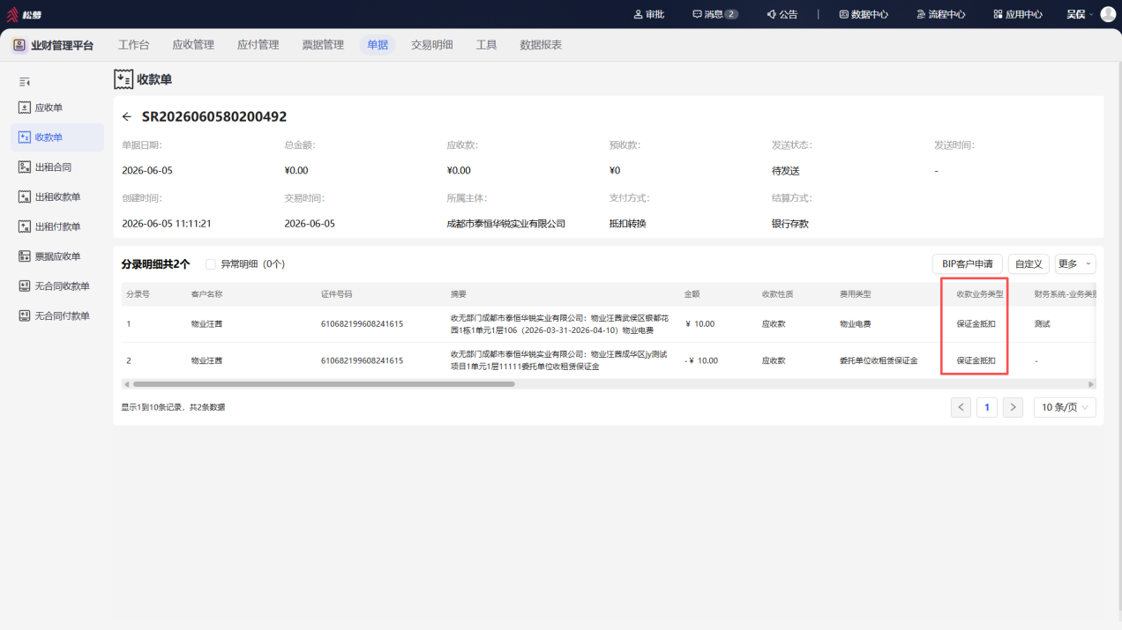The height and width of the screenshot is (630, 1122).
Task: Click the 客户名称 column header
Action: tap(206, 294)
